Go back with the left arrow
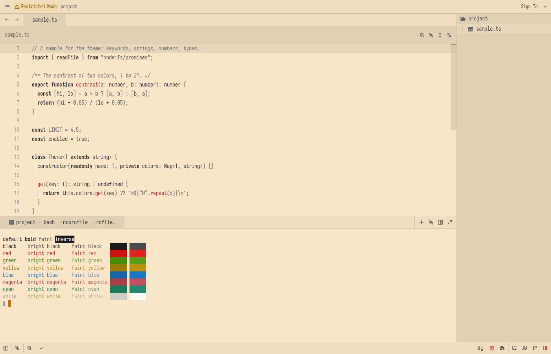This screenshot has height=354, width=551. coord(7,20)
